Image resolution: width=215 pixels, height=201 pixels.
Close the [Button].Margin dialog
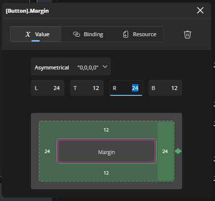pos(200,10)
